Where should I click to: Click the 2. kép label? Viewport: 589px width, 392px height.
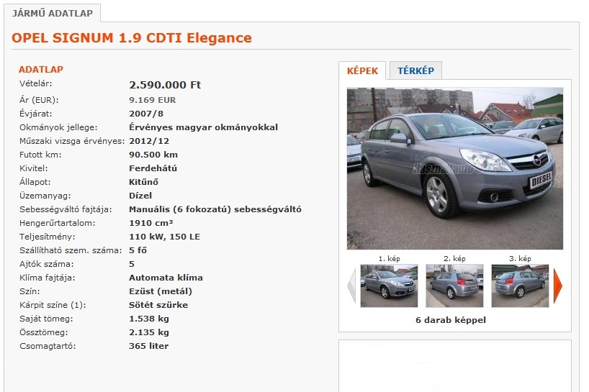[454, 258]
